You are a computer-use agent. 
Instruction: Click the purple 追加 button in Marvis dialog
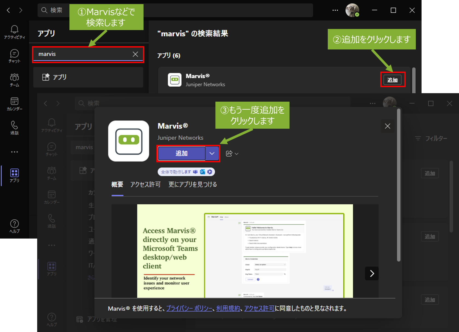(182, 154)
